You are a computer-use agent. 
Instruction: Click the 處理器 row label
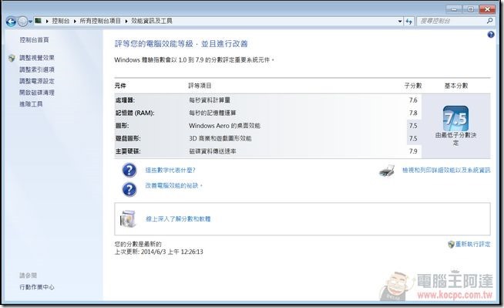tap(125, 100)
